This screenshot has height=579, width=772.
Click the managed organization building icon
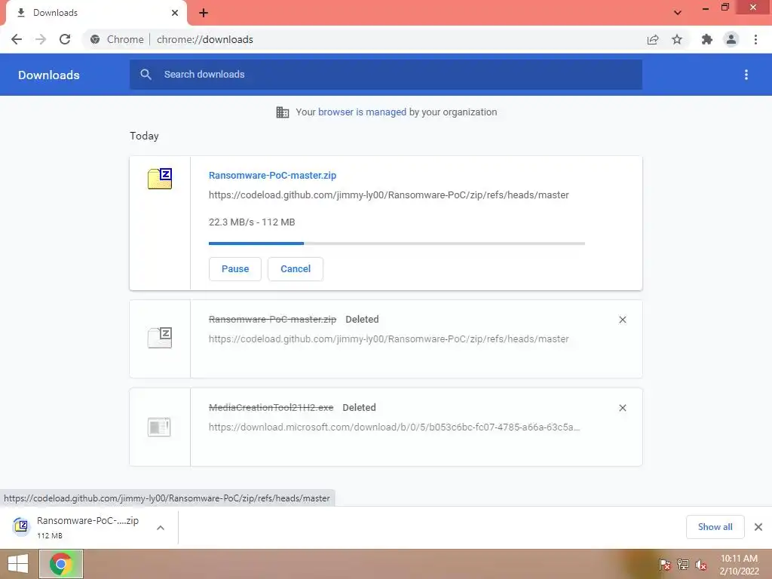tap(283, 112)
